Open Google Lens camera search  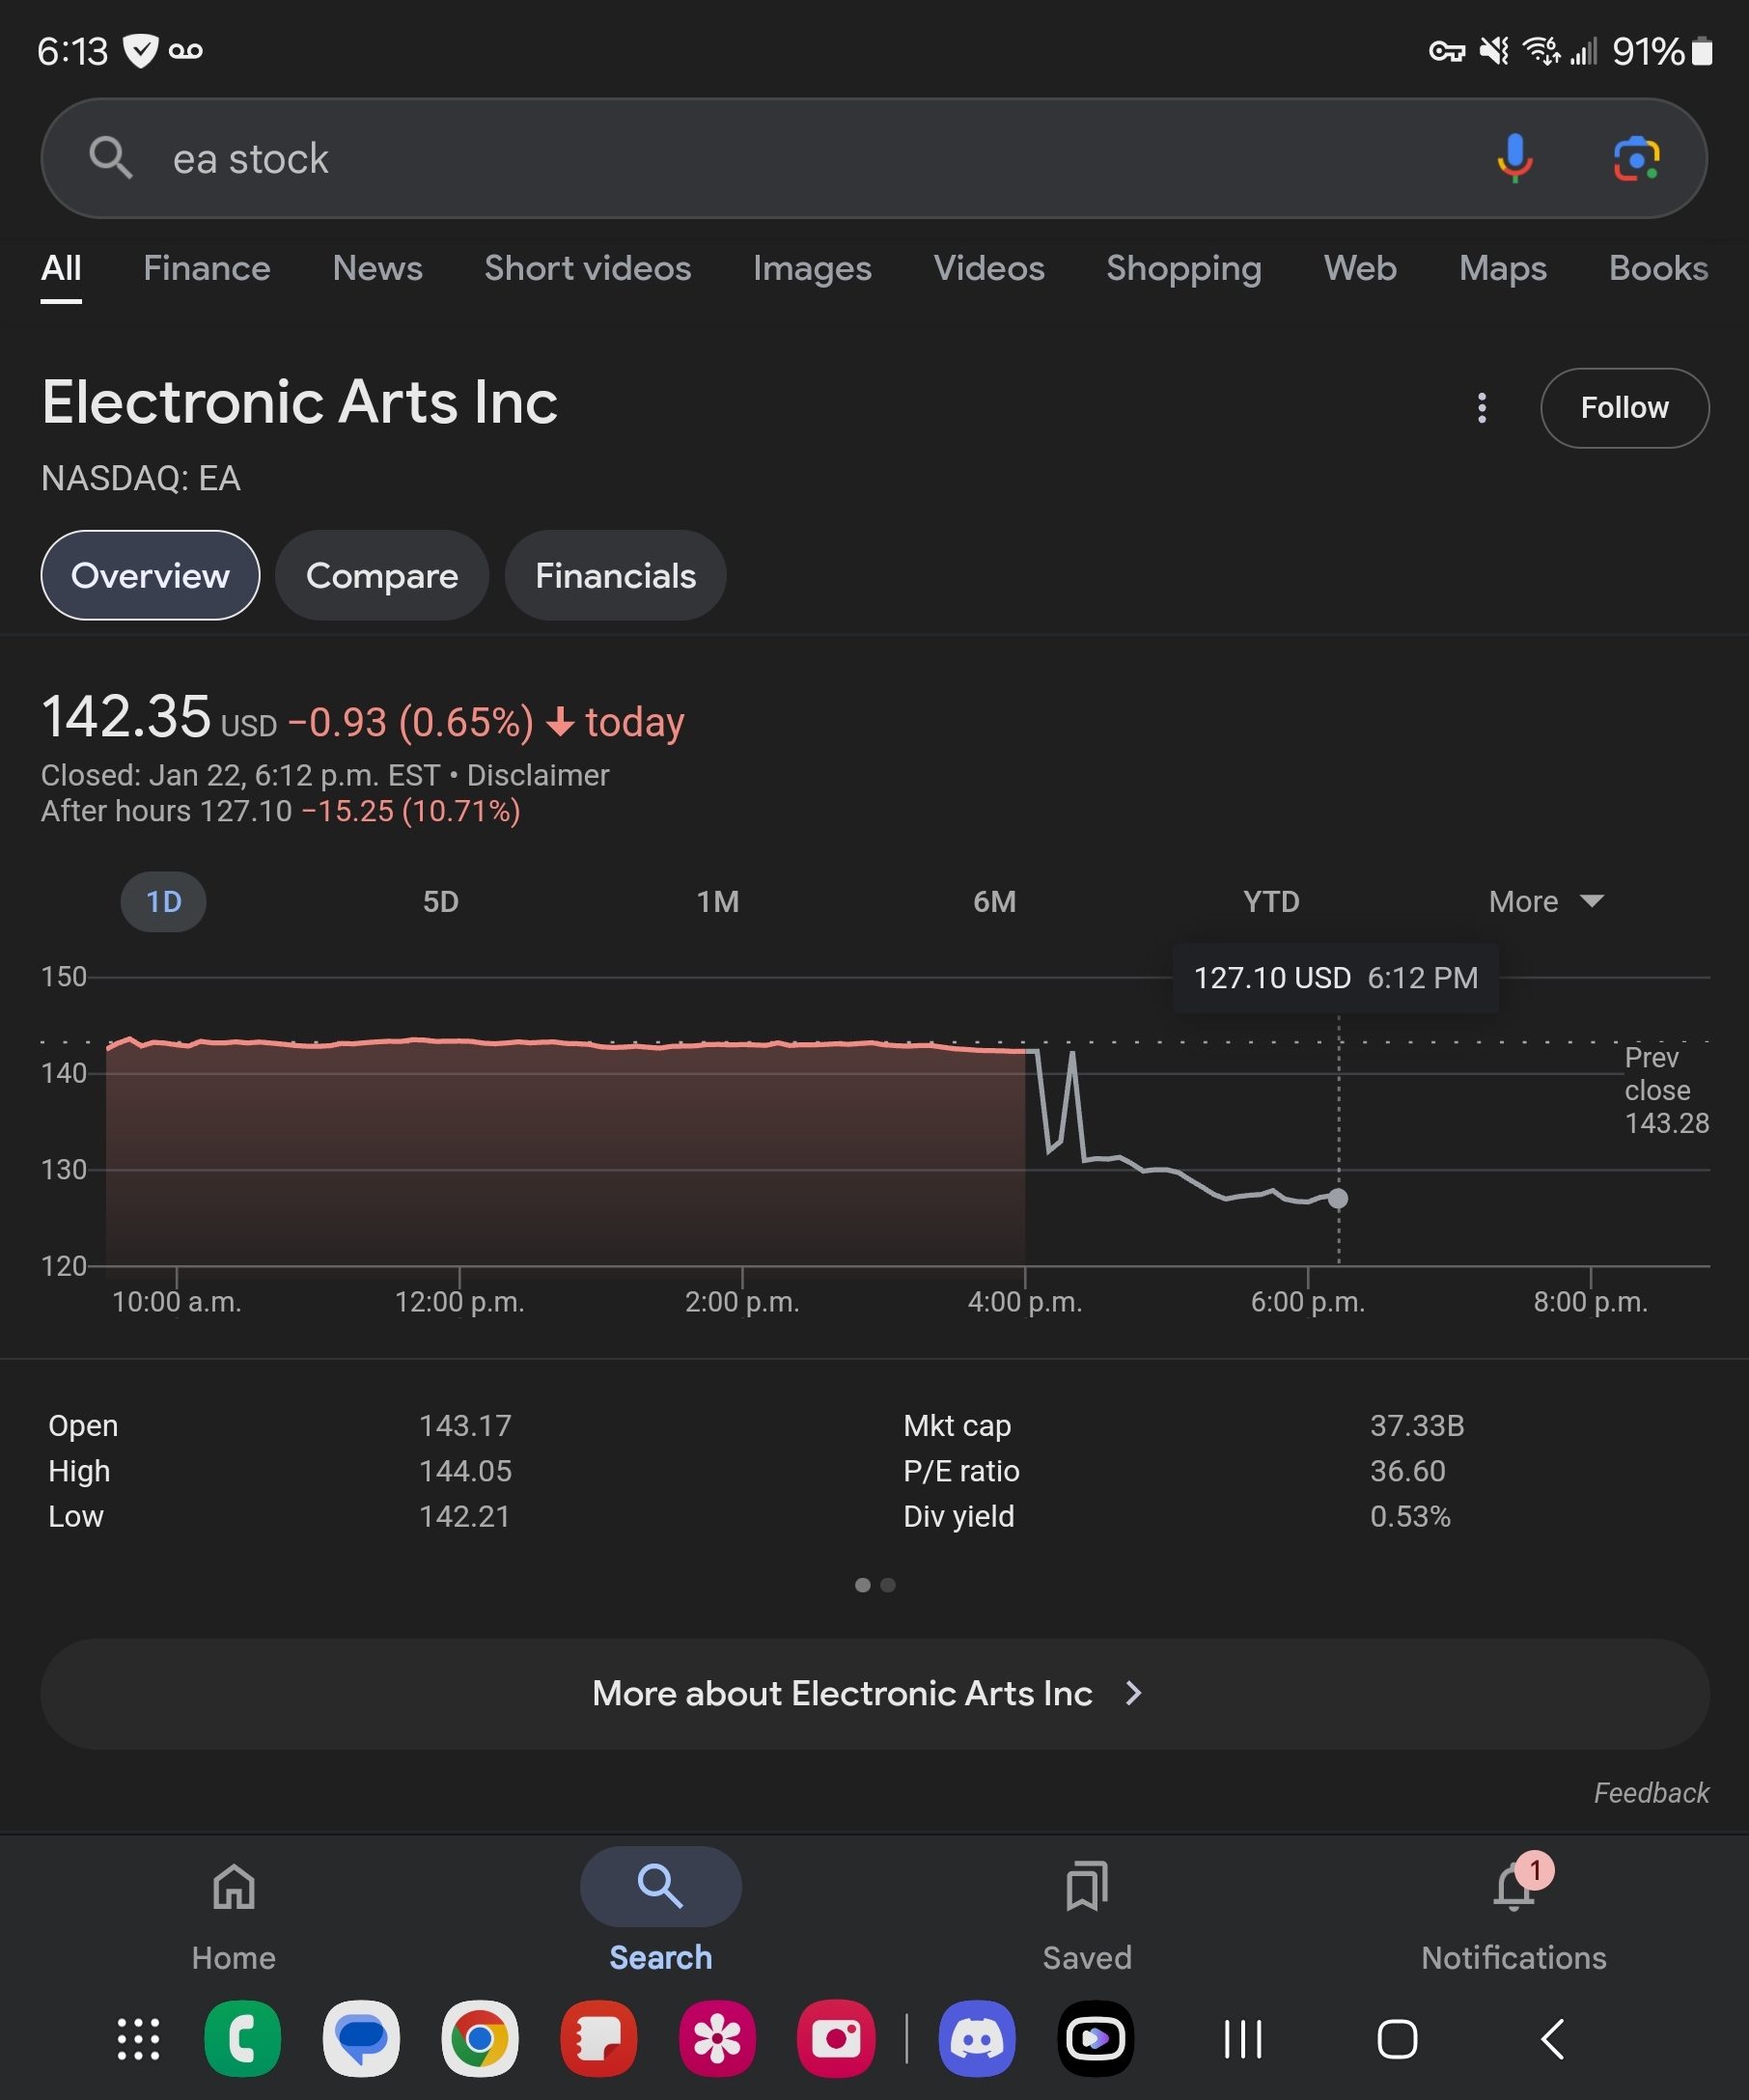[x=1636, y=158]
